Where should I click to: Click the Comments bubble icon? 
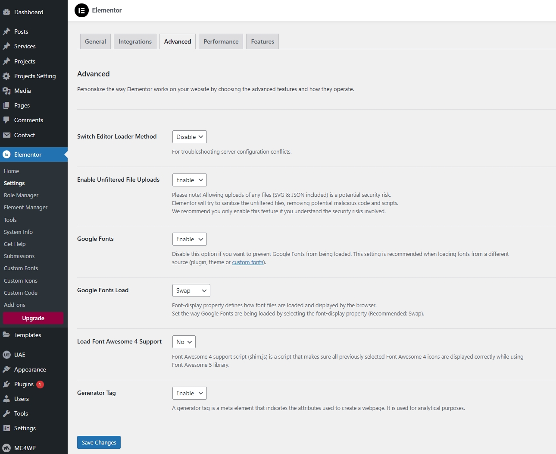pyautogui.click(x=6, y=120)
